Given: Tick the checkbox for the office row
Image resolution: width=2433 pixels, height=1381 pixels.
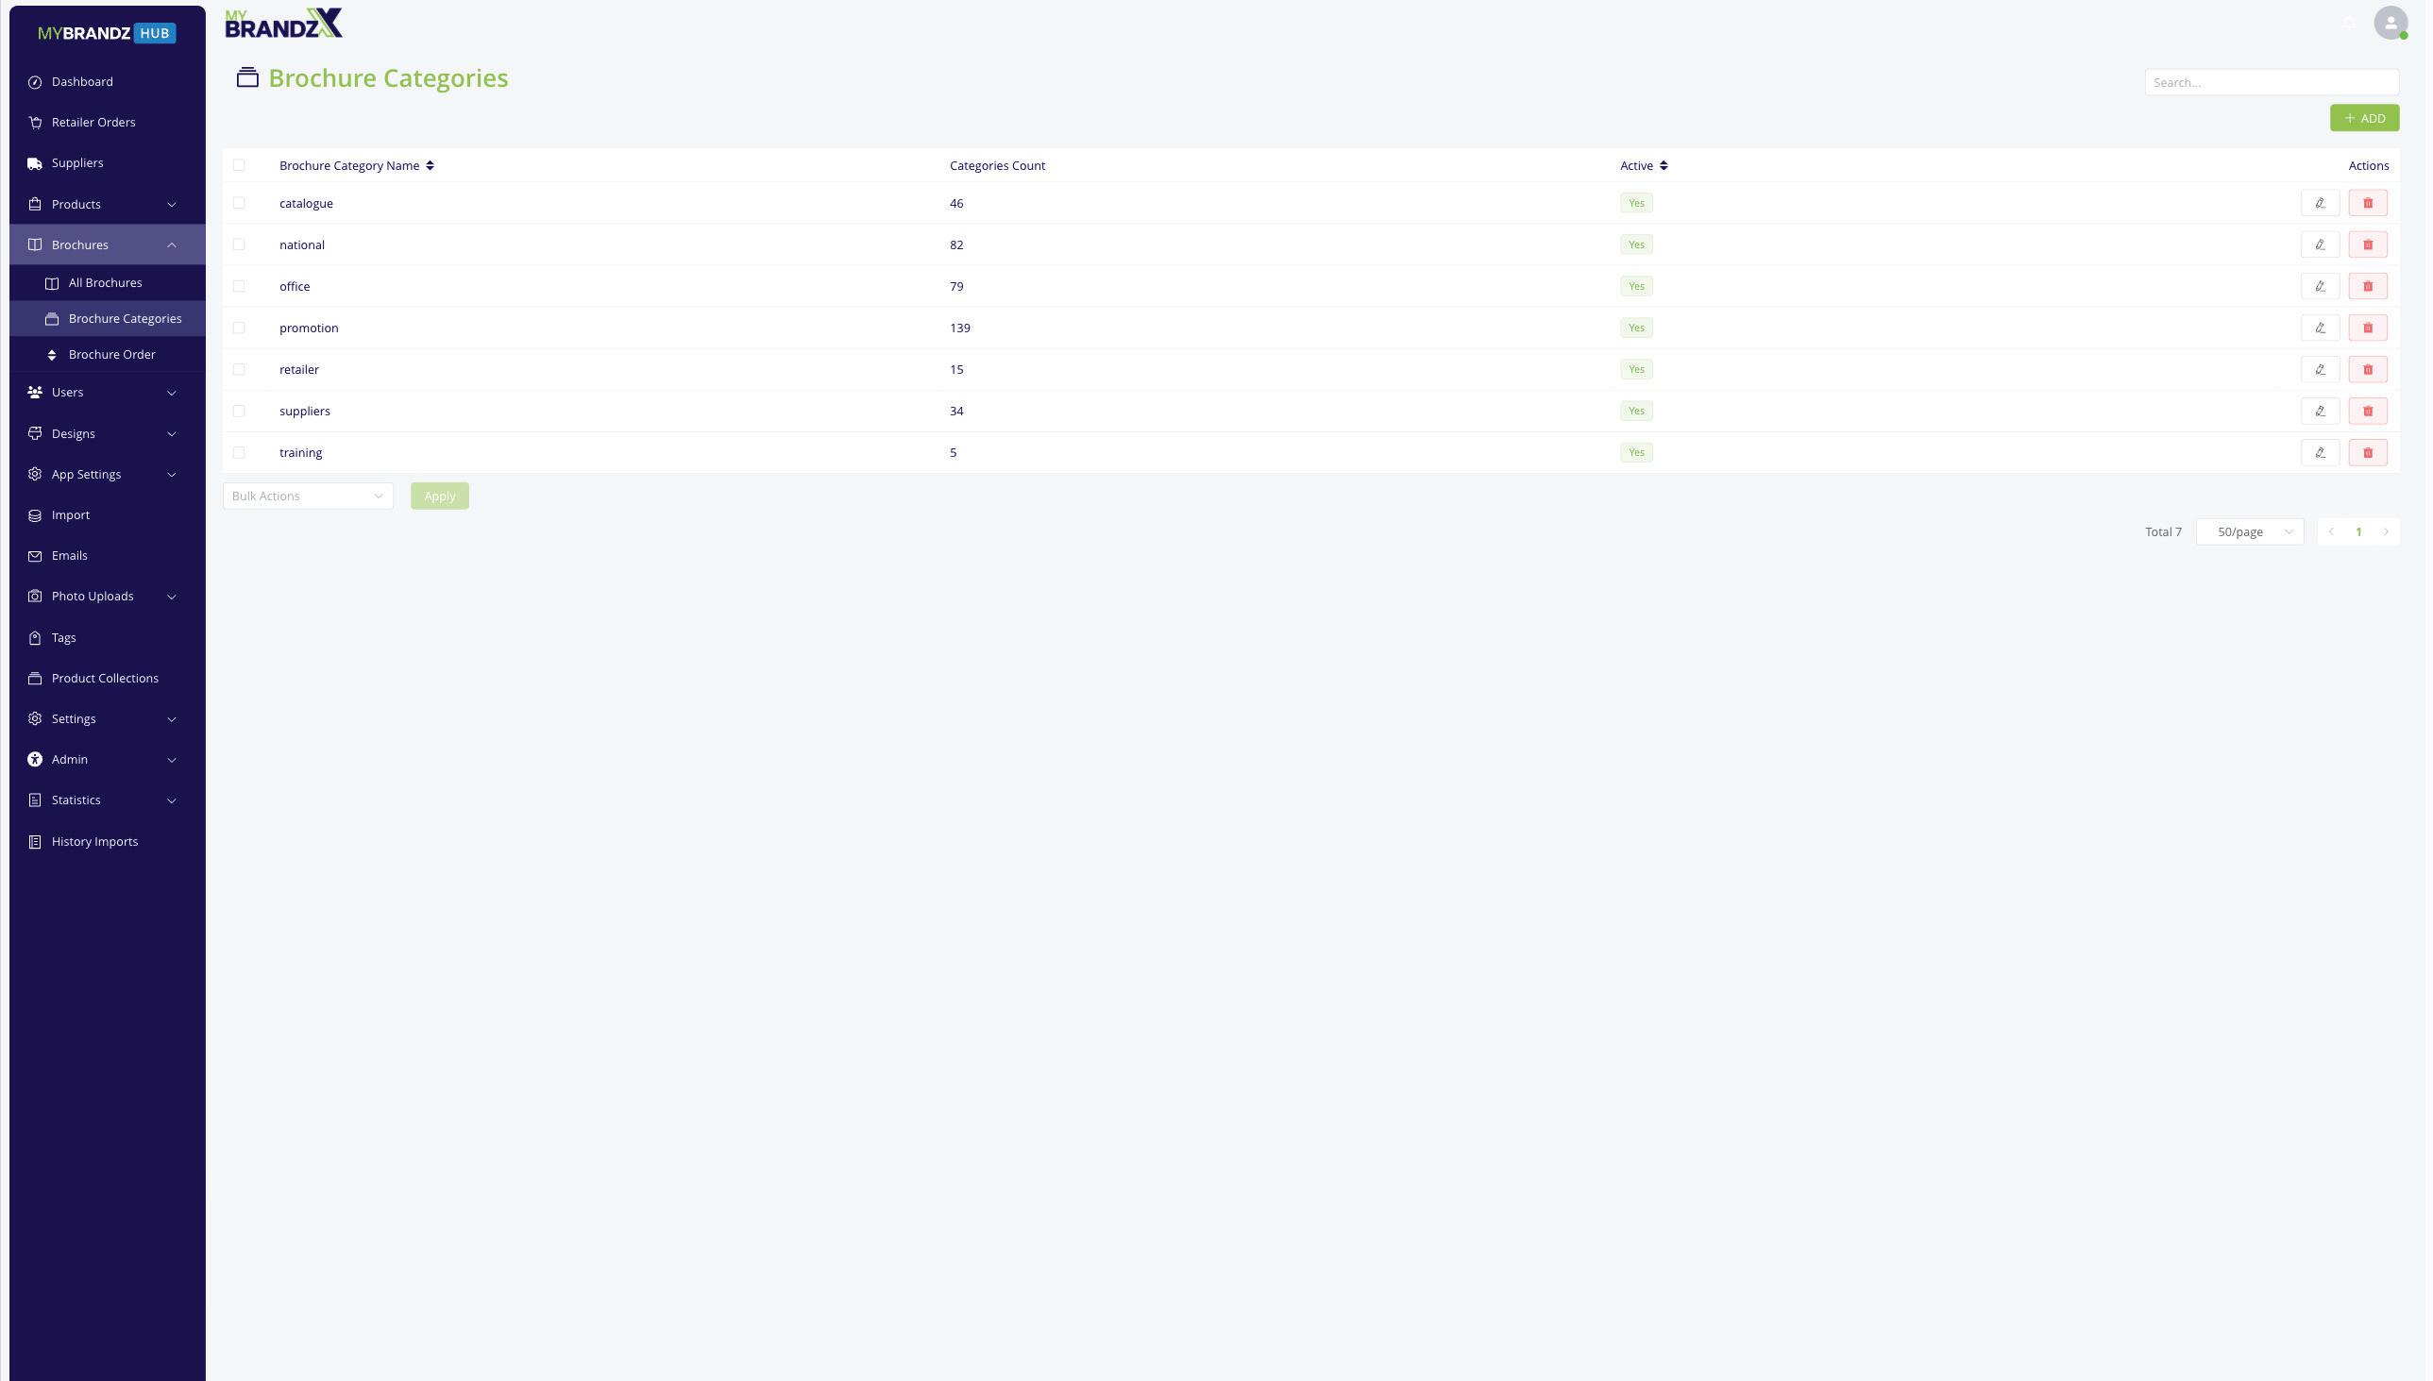Looking at the screenshot, I should (x=239, y=286).
